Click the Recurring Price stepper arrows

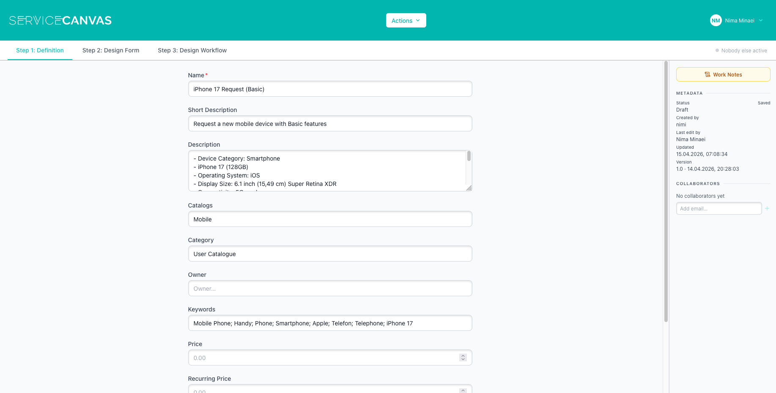pos(463,390)
